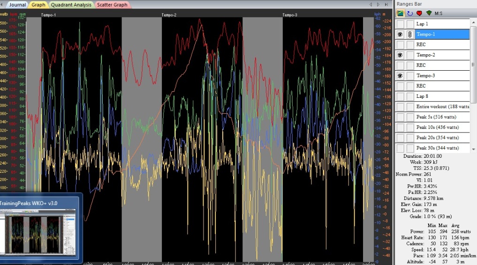Screen dimensions: 477x265
Task: Open the Scatter Graph tab
Action: pyautogui.click(x=113, y=5)
